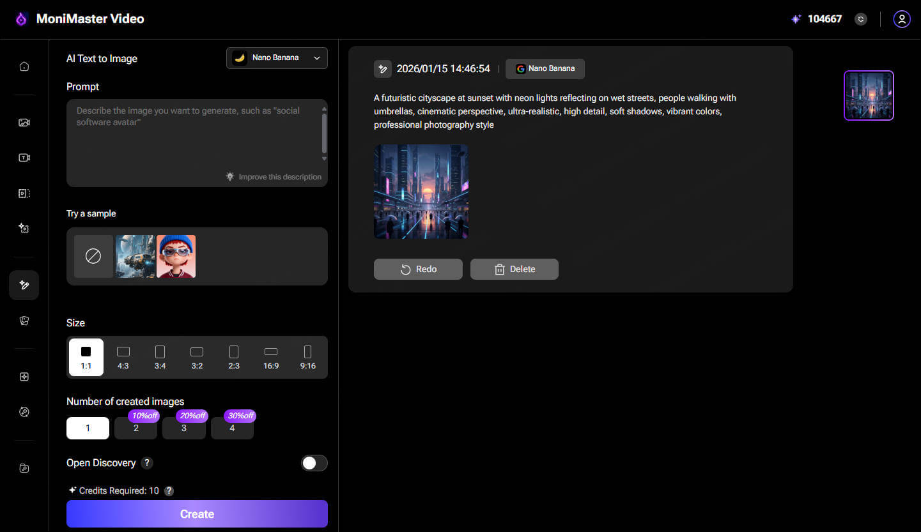Select the image-to-video tool in sidebar
Viewport: 921px width, 532px height.
click(24, 122)
